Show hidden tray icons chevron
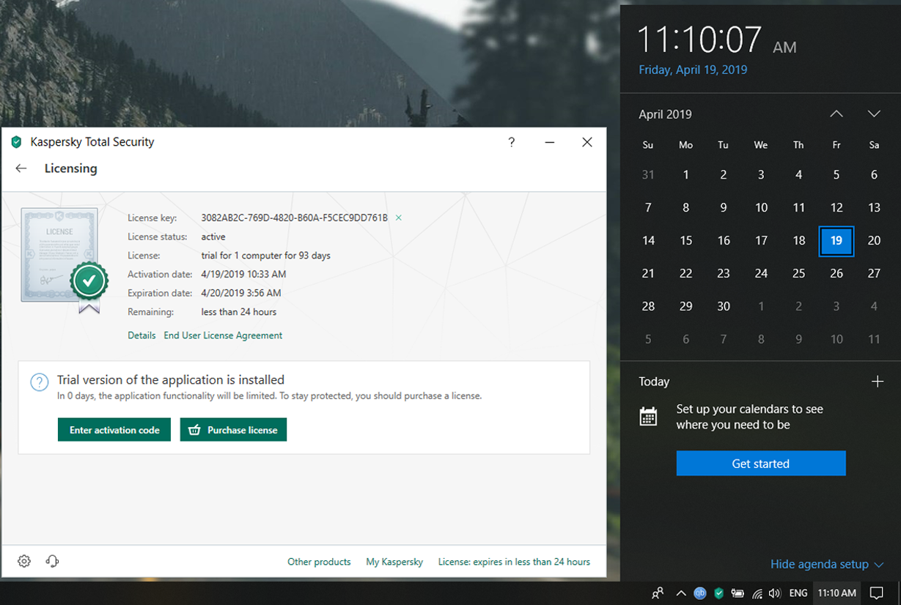 tap(681, 593)
